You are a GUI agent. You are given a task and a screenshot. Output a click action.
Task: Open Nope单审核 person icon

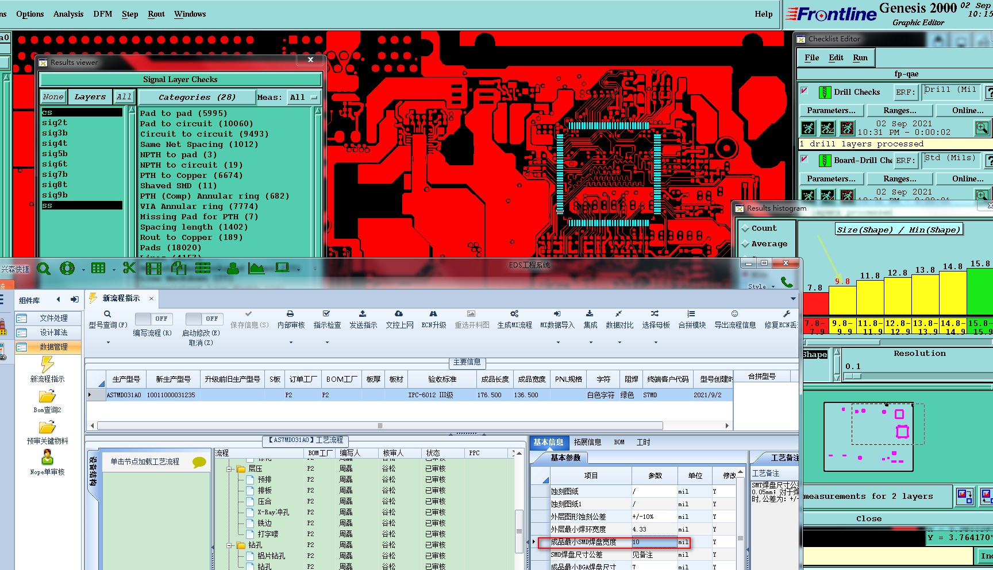tap(47, 457)
